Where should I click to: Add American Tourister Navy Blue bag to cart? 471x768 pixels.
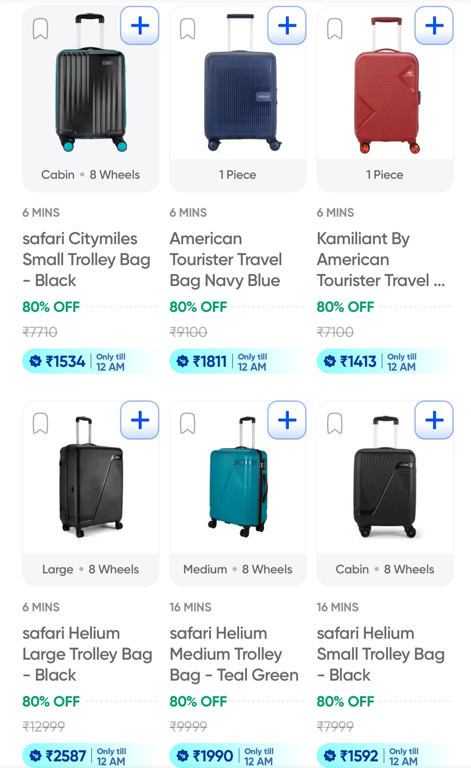point(287,26)
